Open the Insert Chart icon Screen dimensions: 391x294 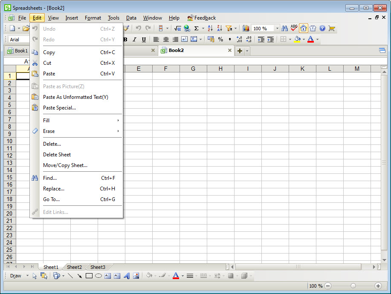246,29
